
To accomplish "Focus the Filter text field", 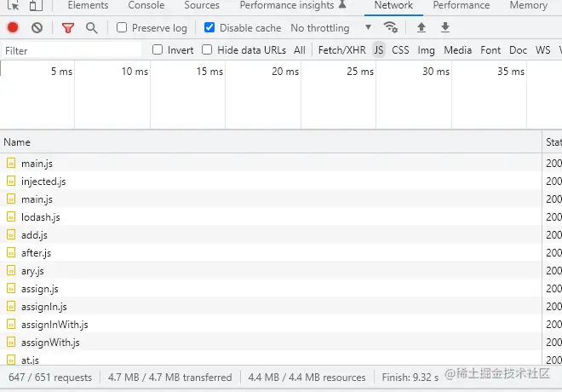I will tap(72, 50).
